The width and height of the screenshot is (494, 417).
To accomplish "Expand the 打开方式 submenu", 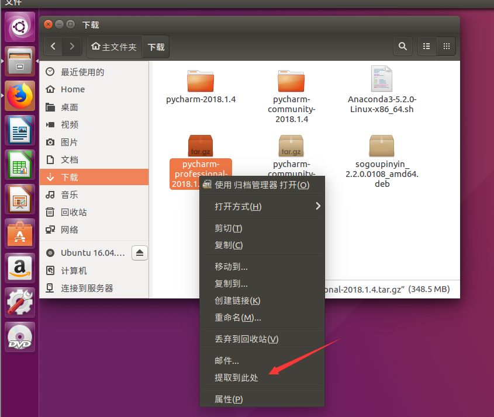I will (262, 206).
